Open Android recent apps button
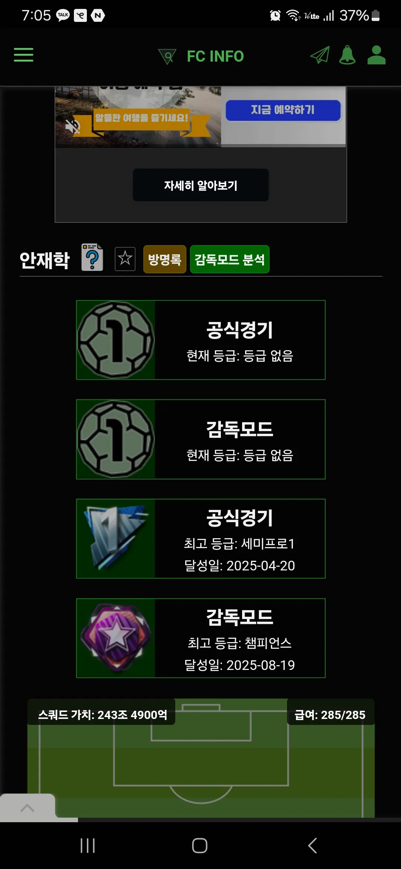 point(88,846)
